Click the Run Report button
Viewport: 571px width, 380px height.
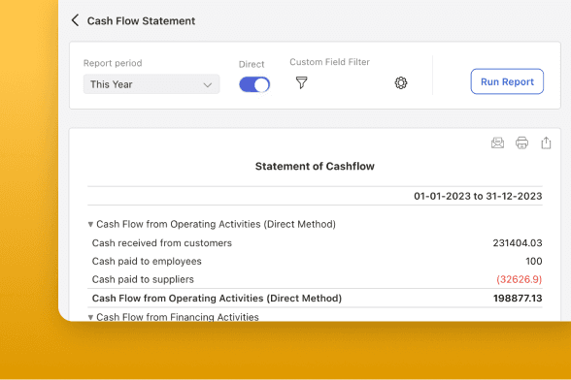[x=507, y=81]
